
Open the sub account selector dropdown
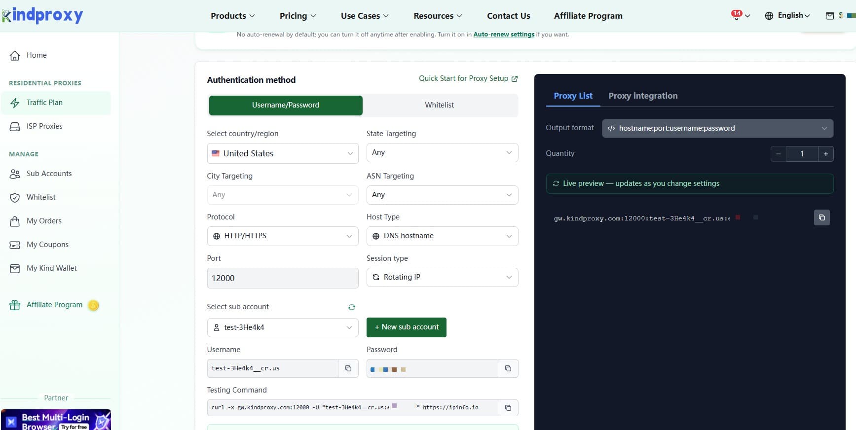pos(283,327)
